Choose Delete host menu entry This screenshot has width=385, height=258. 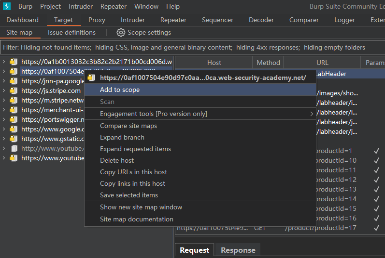point(200,160)
